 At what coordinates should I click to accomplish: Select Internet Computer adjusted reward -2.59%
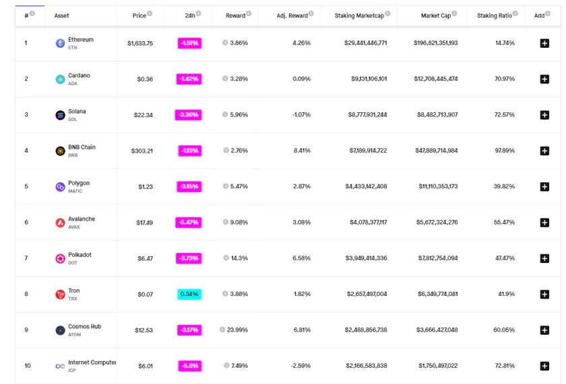[x=301, y=366]
